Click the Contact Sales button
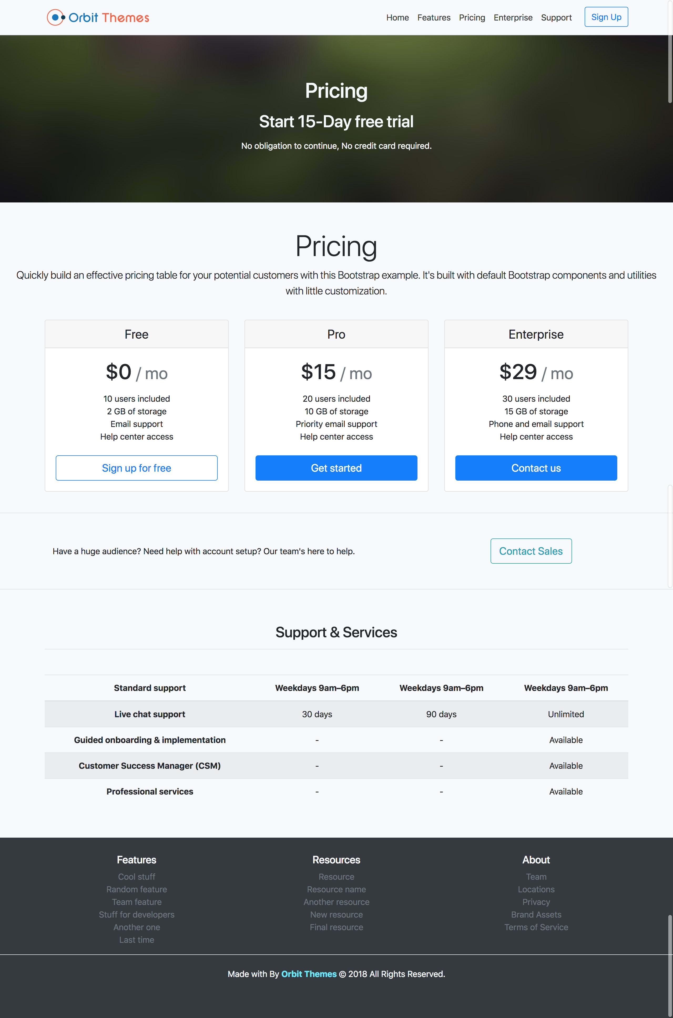This screenshot has height=1018, width=673. point(531,551)
